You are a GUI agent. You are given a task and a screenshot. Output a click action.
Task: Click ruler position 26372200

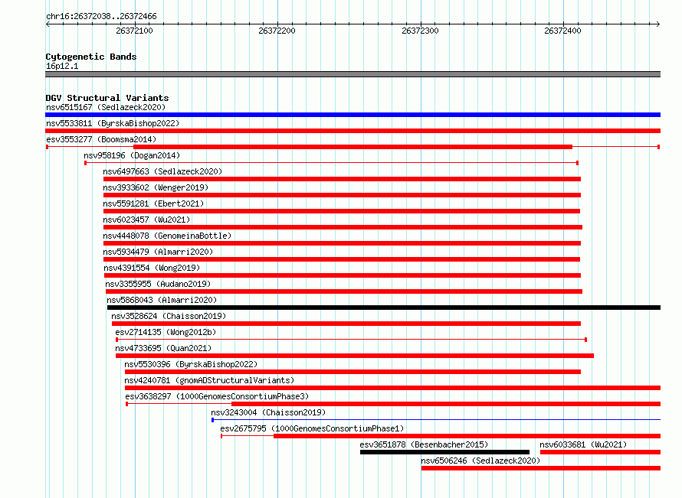pyautogui.click(x=277, y=31)
